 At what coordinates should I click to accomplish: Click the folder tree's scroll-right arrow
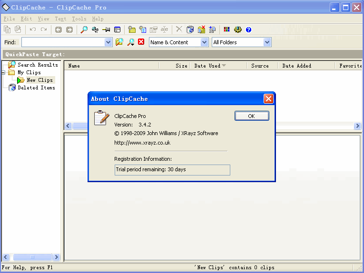point(56,257)
